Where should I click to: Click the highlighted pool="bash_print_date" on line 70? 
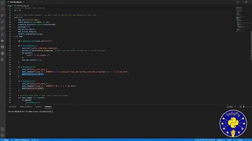pos(33,74)
